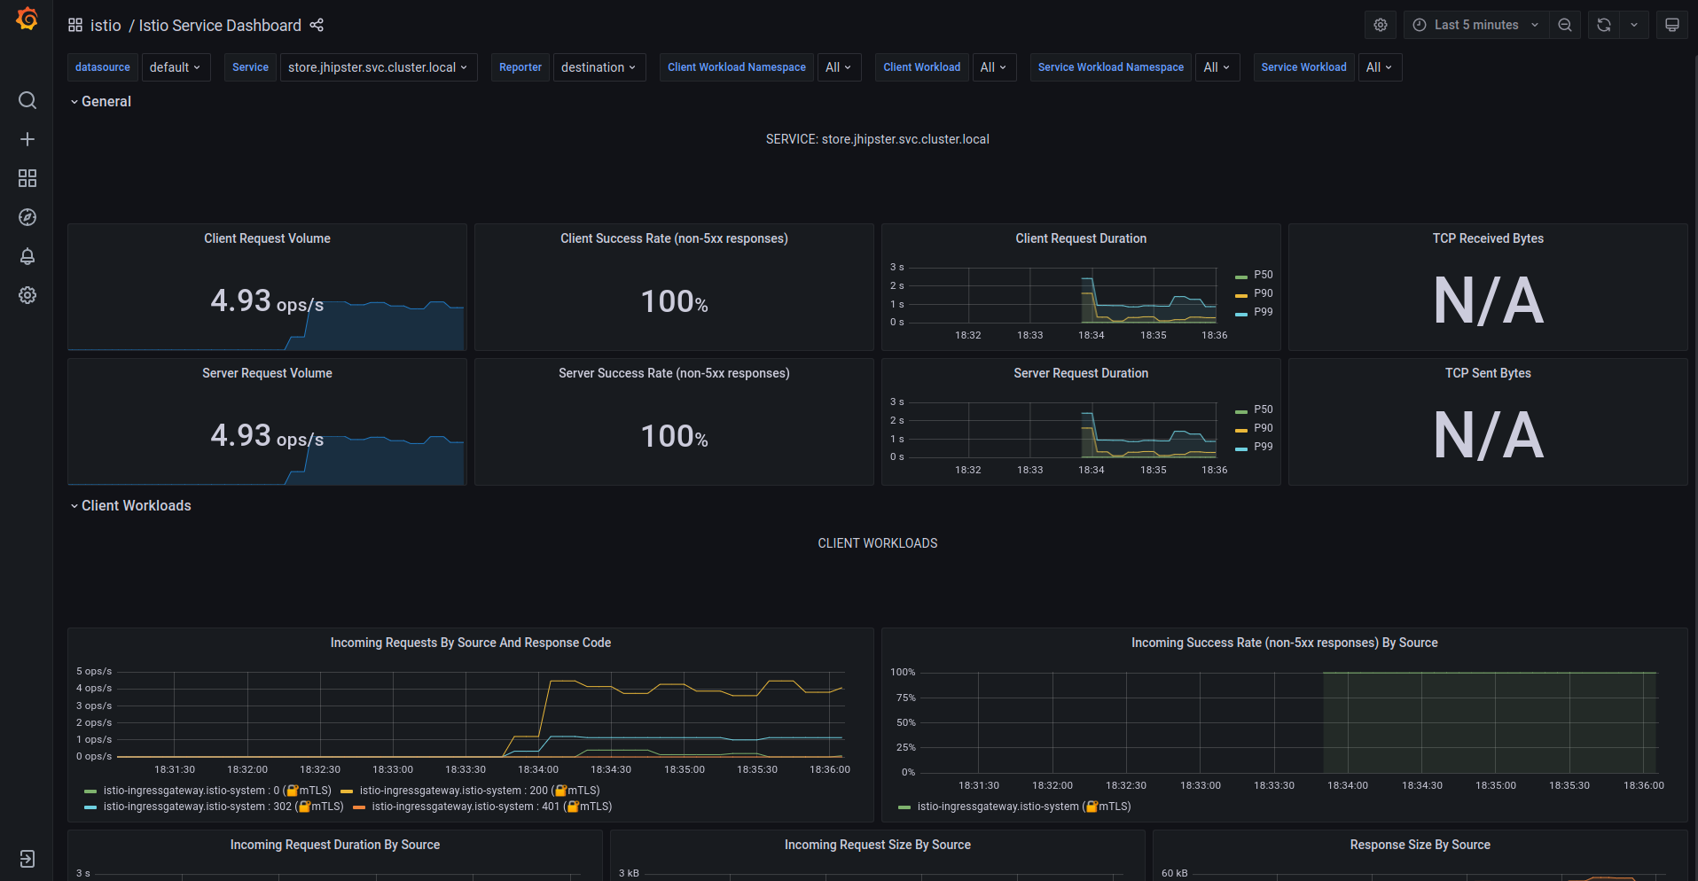The height and width of the screenshot is (881, 1698).
Task: Open the search magnifier in sidebar
Action: coord(27,100)
